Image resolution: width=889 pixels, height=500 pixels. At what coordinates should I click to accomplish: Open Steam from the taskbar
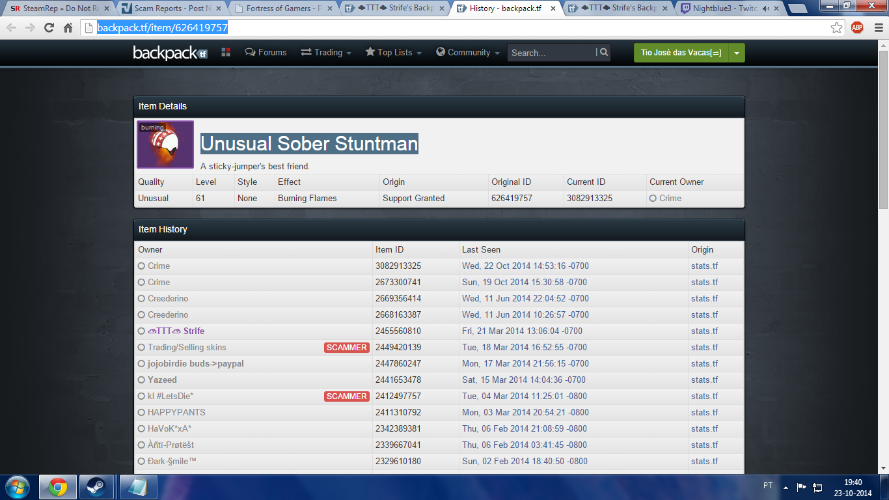pos(95,487)
